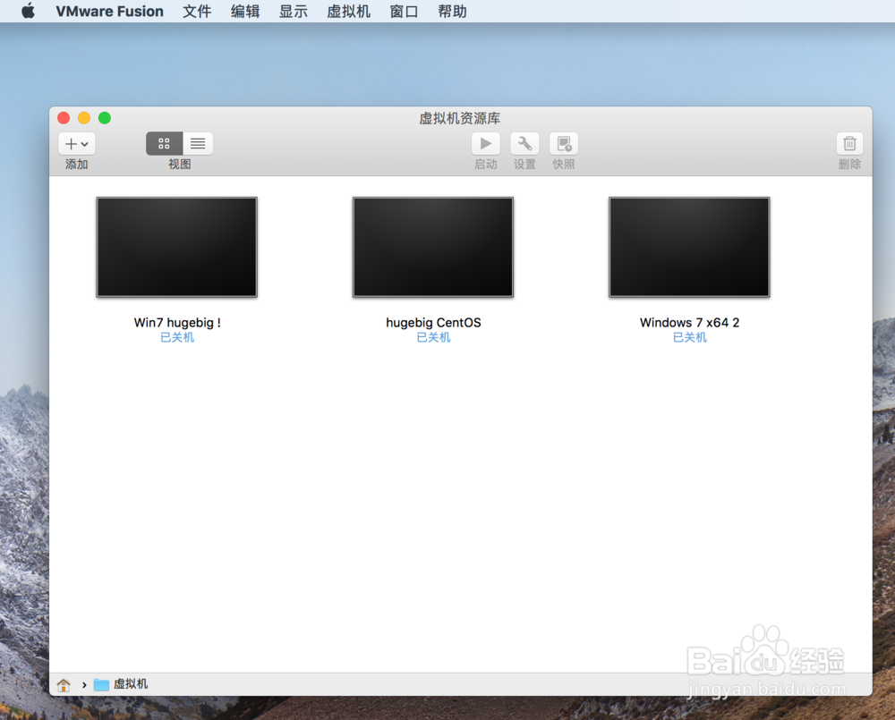Click the home icon in bottom breadcrumb bar
Screen dimensions: 895x720
(x=63, y=683)
